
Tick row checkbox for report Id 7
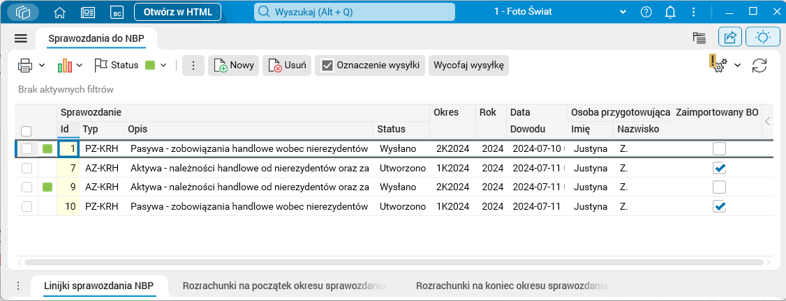click(27, 168)
